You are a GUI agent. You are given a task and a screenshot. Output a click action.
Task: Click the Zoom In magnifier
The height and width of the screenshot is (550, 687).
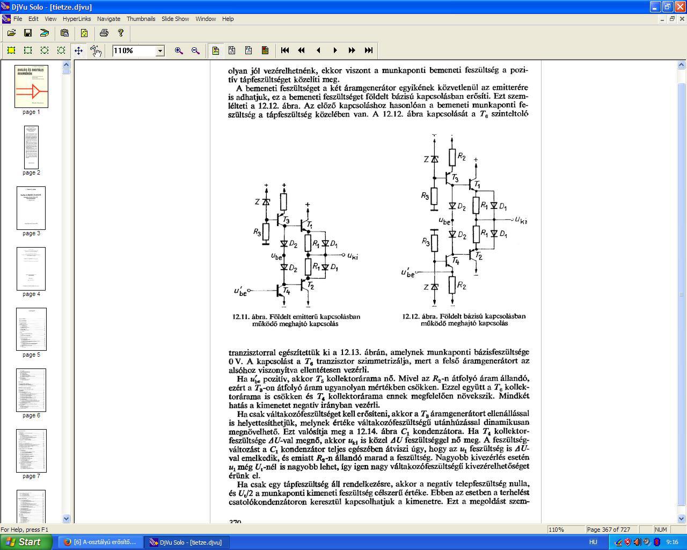point(179,50)
